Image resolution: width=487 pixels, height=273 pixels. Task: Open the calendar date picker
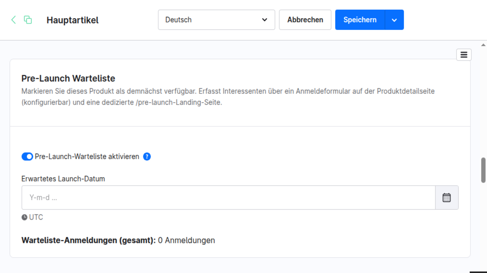[x=447, y=197]
